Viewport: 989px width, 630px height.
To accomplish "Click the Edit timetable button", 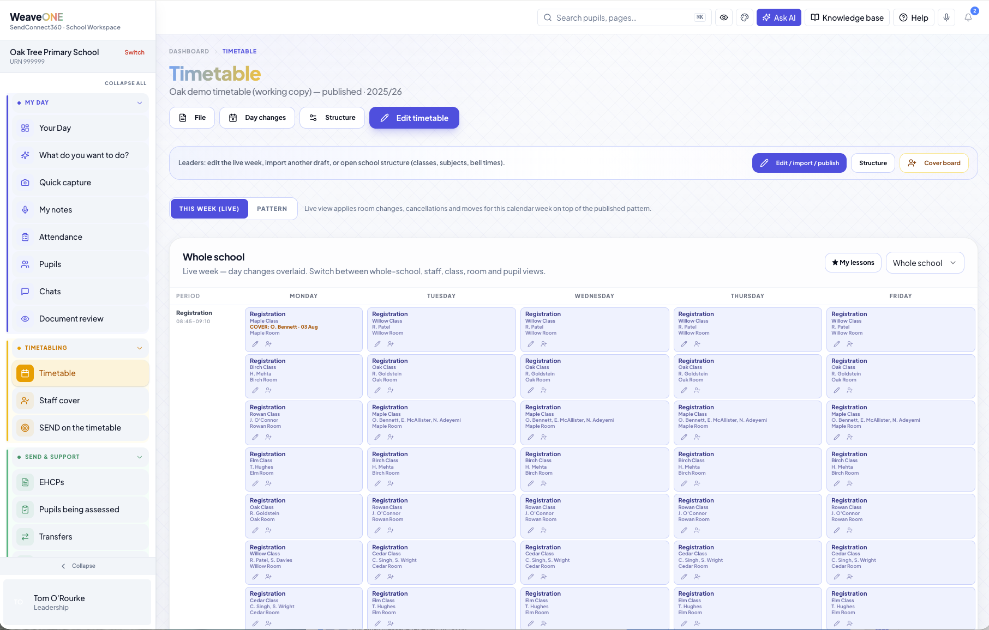I will click(x=414, y=118).
